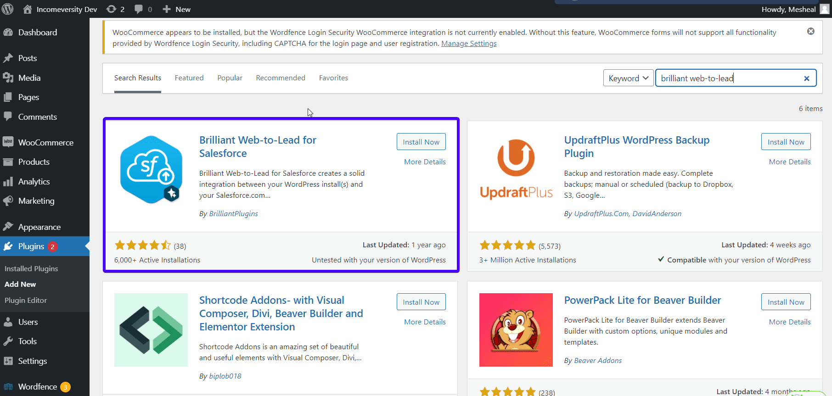Open the WordPress logo menu
Screen dimensions: 832x396
[8, 9]
